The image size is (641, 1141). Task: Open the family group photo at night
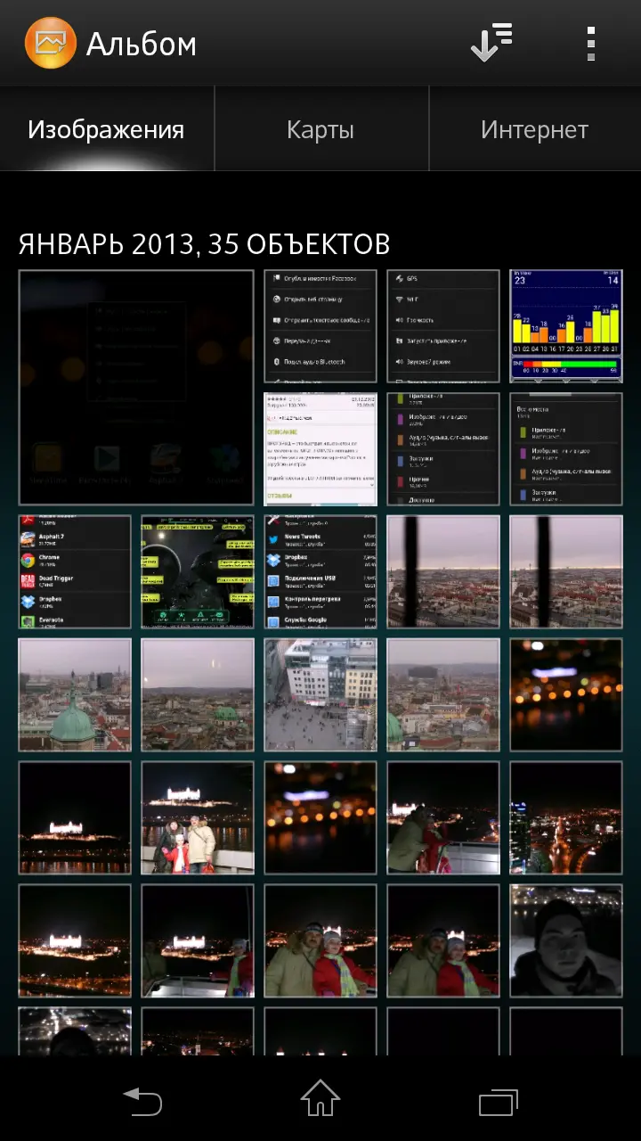pos(198,817)
